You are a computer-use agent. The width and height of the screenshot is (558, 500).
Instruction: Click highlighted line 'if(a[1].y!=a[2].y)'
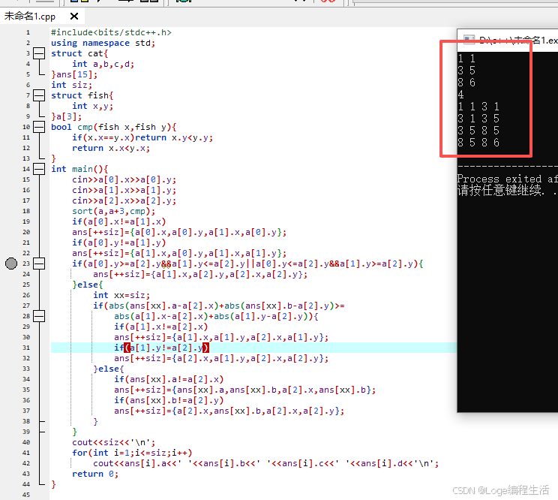coord(161,348)
